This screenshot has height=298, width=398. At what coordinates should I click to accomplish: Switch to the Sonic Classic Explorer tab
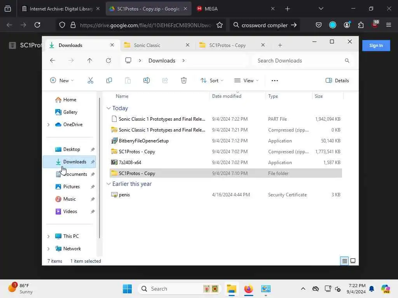(156, 45)
